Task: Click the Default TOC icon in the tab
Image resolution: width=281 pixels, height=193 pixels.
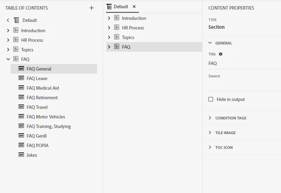Action: point(109,7)
